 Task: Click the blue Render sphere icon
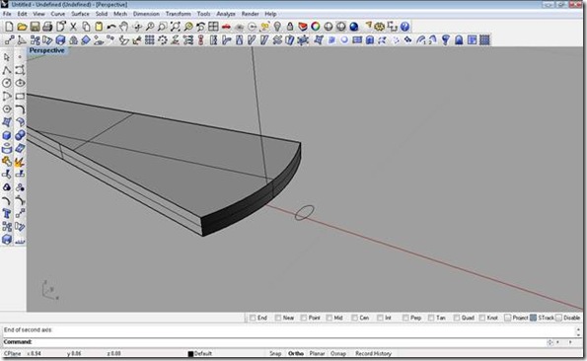coord(354,27)
